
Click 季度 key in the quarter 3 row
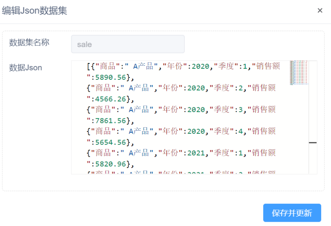click(x=222, y=110)
